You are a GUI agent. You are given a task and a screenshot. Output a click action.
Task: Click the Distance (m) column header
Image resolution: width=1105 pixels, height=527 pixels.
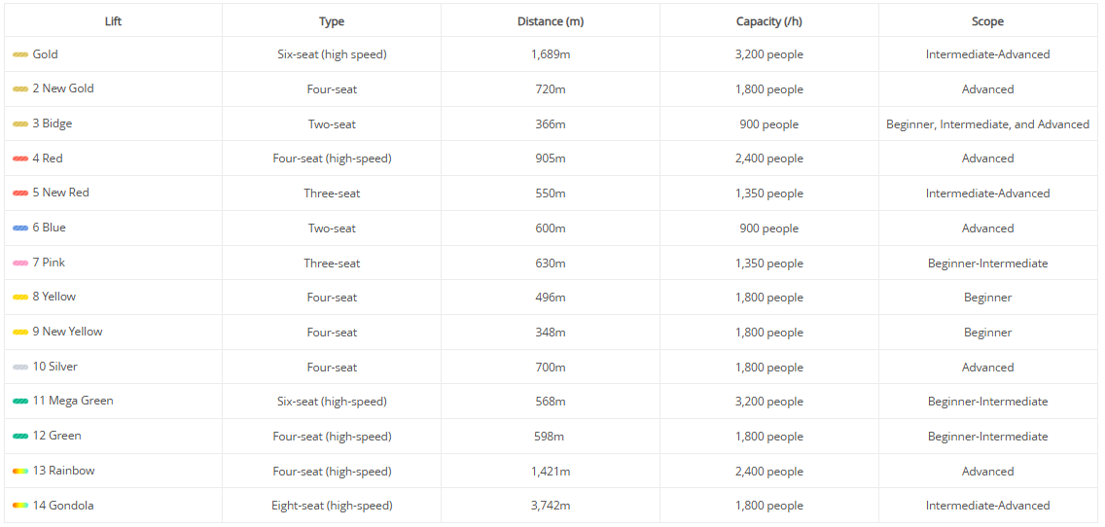click(551, 21)
